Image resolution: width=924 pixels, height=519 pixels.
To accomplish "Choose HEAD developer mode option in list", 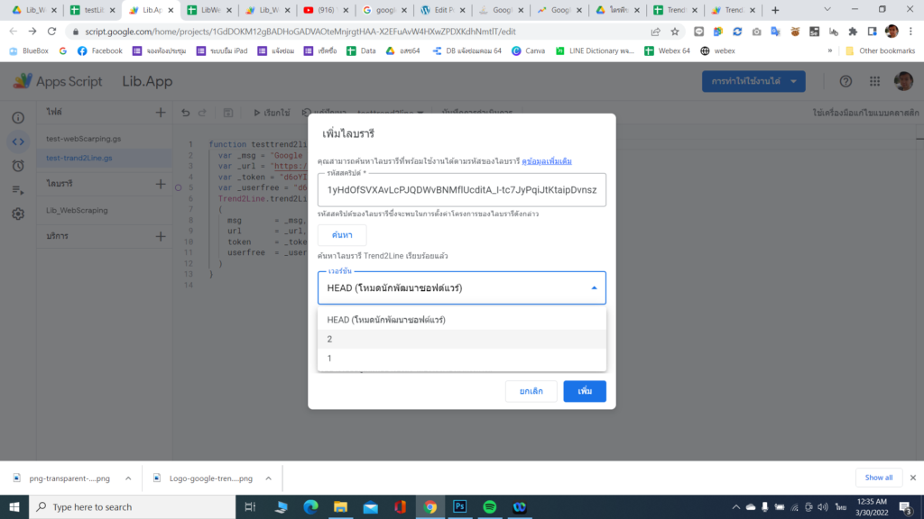I will 461,320.
